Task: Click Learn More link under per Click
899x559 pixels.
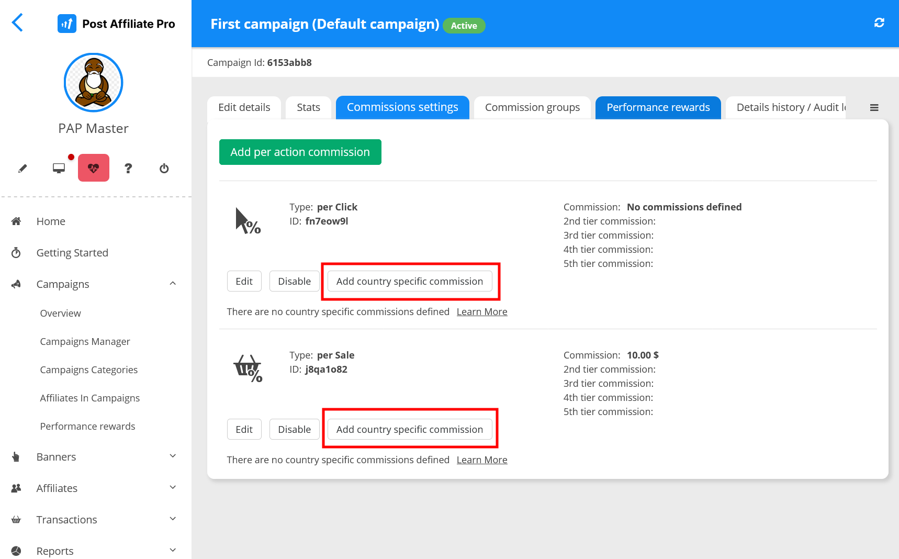Action: click(482, 312)
